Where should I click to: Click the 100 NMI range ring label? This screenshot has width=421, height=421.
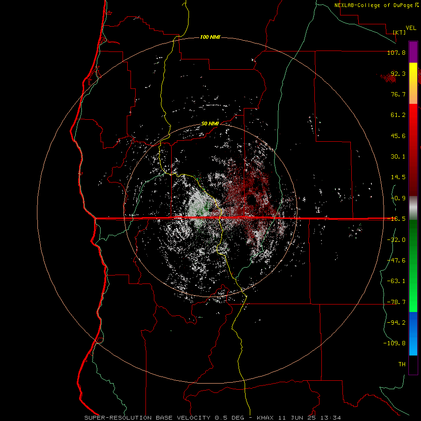click(x=210, y=37)
